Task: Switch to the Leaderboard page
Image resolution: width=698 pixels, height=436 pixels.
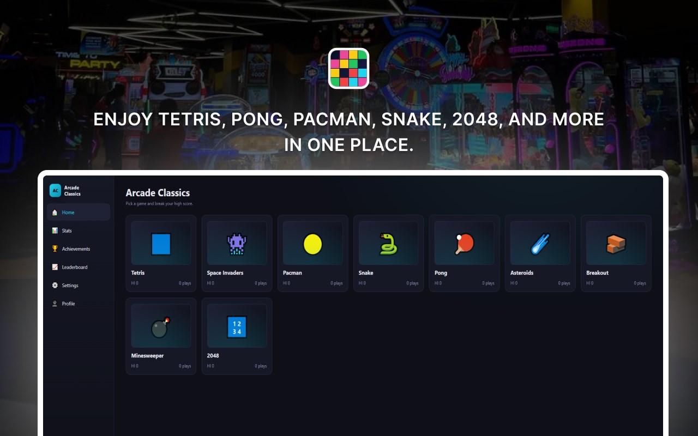Action: pyautogui.click(x=79, y=267)
